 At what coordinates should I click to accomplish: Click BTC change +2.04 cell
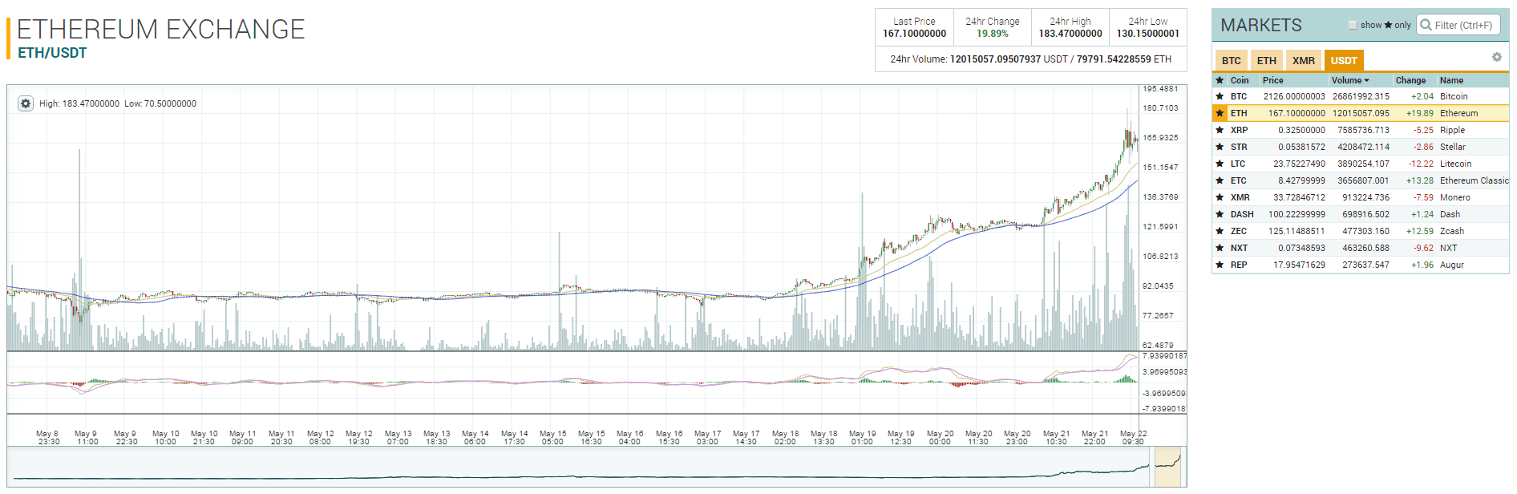(1422, 96)
